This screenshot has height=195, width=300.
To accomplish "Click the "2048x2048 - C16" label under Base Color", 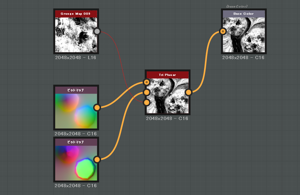I will click(x=243, y=58).
